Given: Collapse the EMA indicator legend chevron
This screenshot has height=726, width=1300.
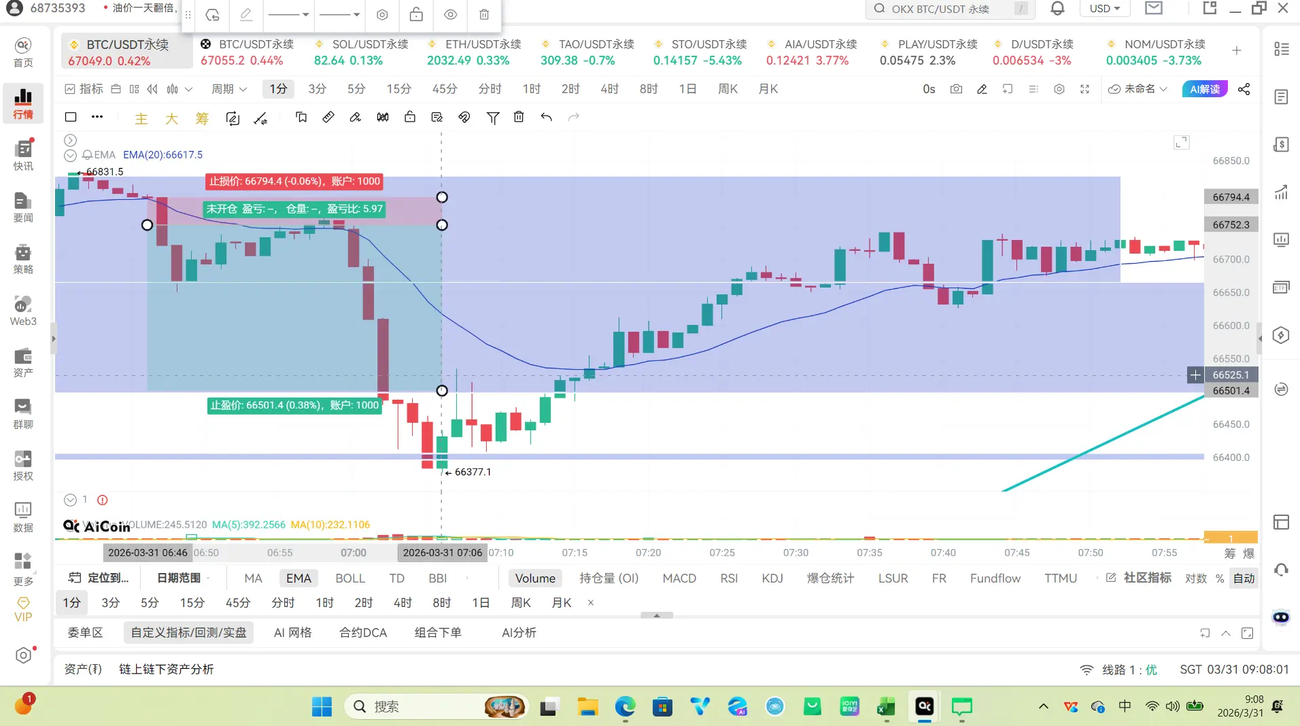Looking at the screenshot, I should pyautogui.click(x=70, y=155).
